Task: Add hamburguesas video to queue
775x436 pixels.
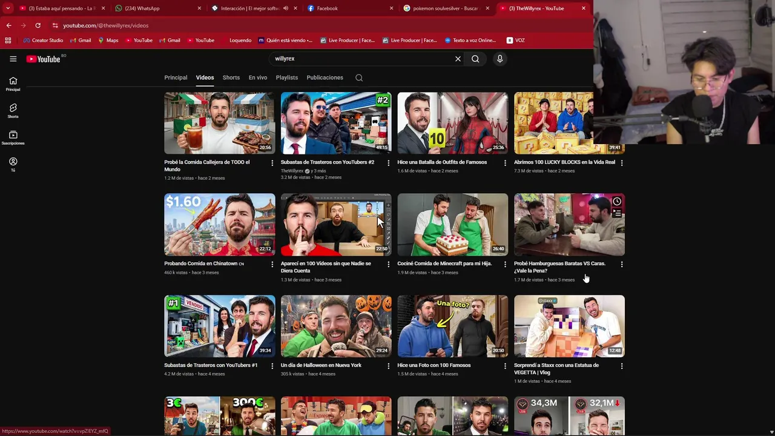Action: coord(616,213)
